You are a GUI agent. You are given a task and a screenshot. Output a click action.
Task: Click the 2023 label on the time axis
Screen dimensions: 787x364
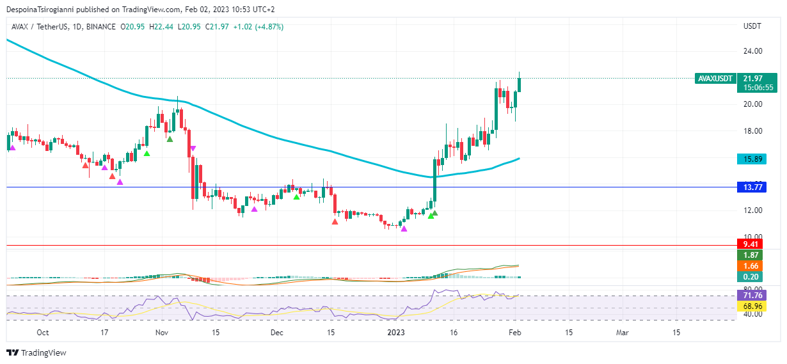(396, 333)
